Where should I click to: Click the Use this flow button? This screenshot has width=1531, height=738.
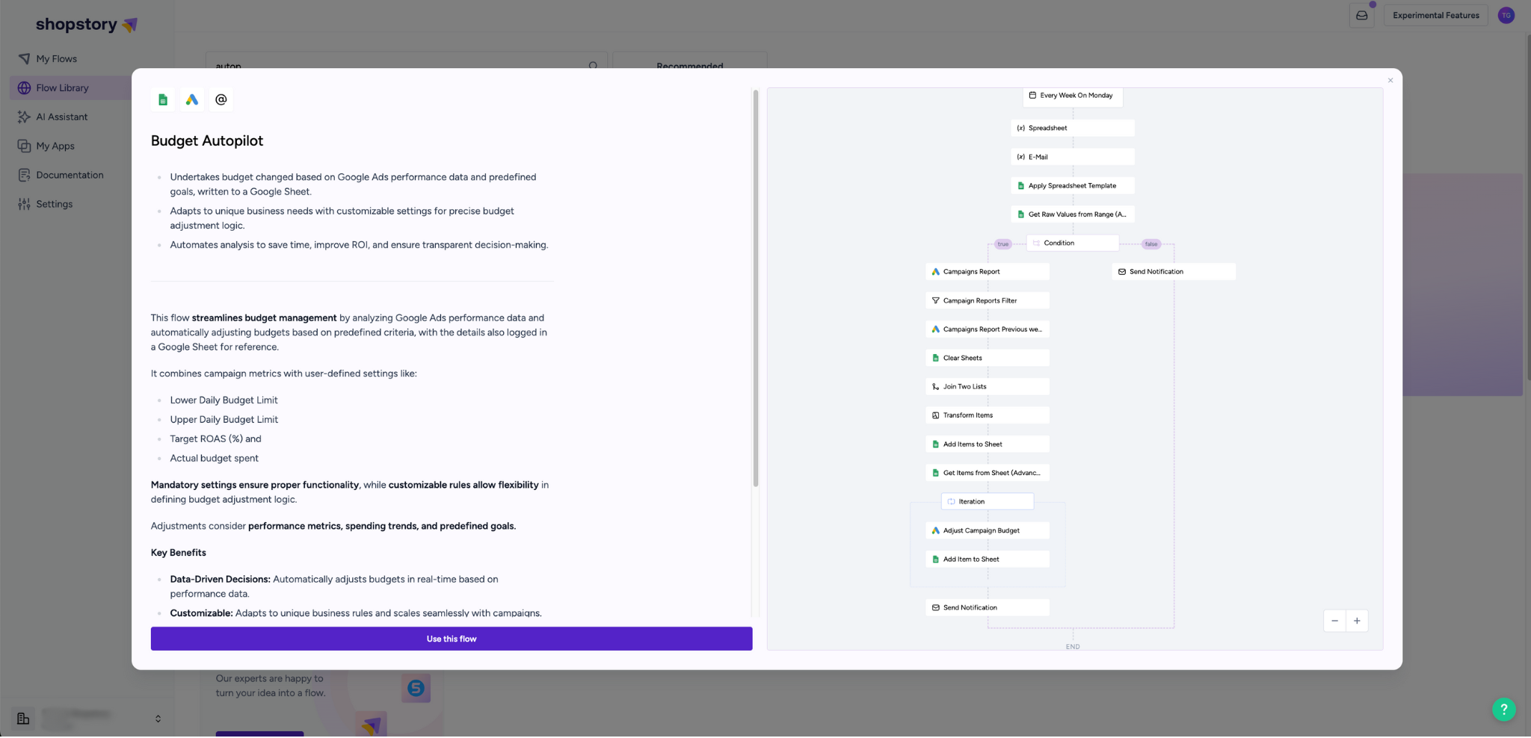click(x=451, y=639)
